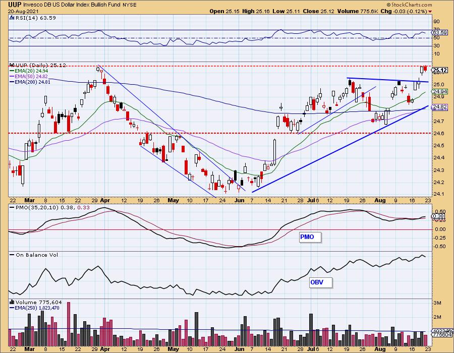Click the Close 25.12 value

318,11
